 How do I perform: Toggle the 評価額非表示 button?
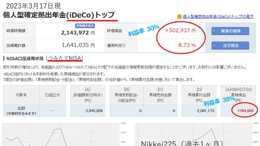point(85,26)
